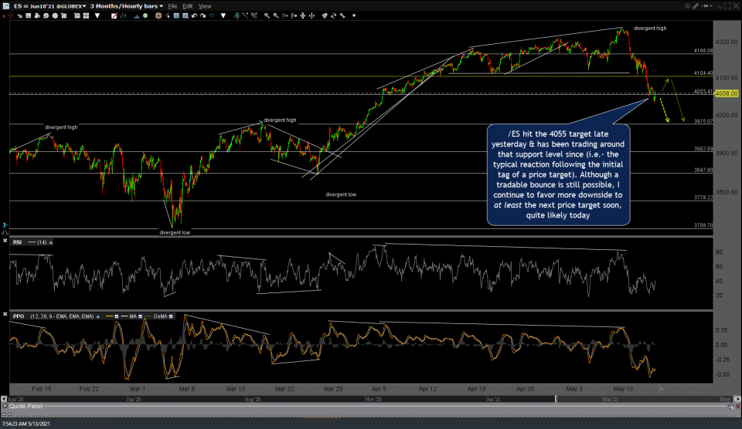Click the PPO indicator label
The width and height of the screenshot is (742, 429).
click(19, 316)
